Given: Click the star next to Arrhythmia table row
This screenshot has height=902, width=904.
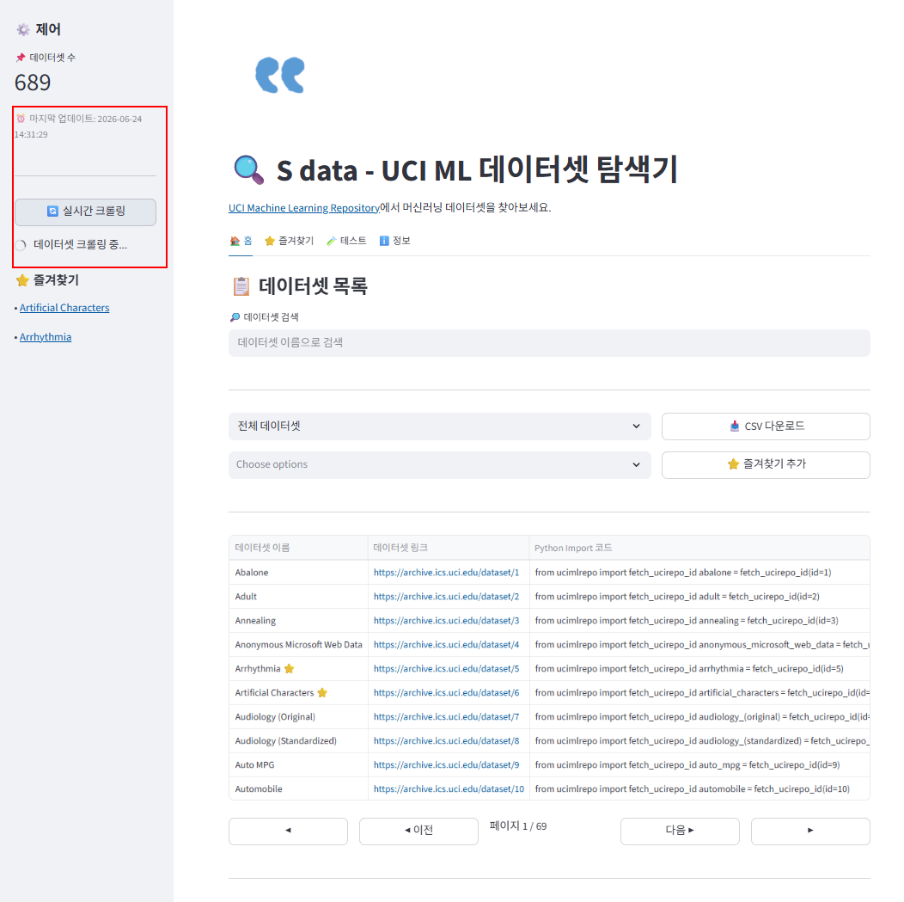Looking at the screenshot, I should (290, 668).
